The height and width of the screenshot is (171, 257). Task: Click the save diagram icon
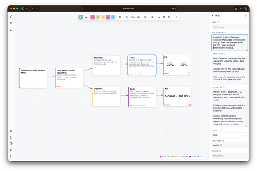tap(164, 17)
